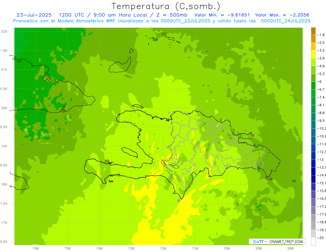Click the '69W' longitude label

click(259, 248)
